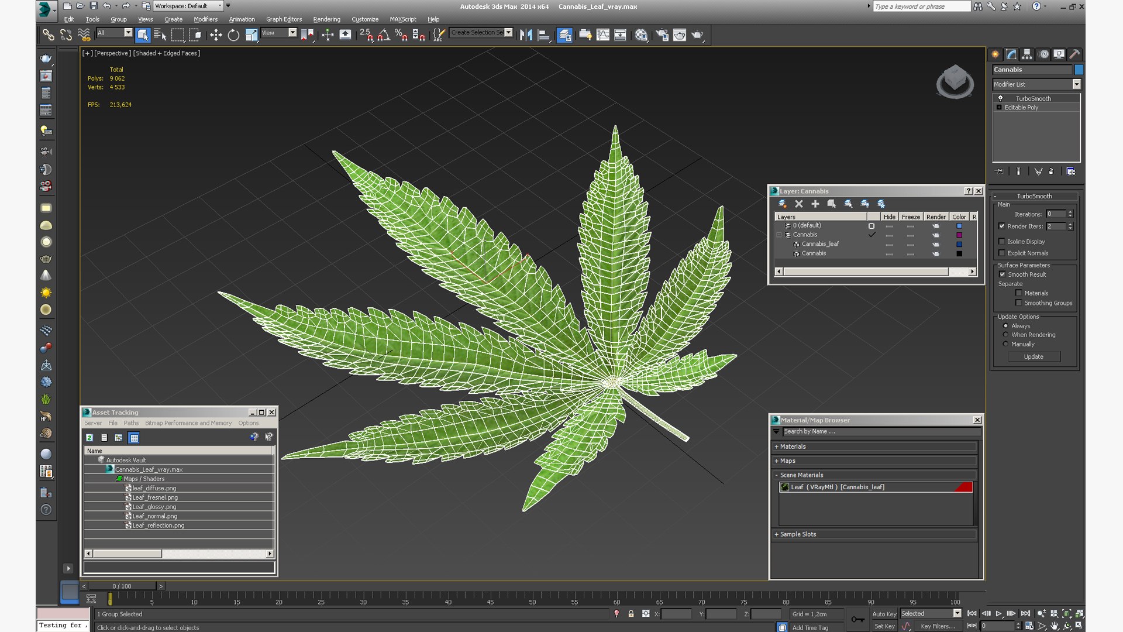Screen dimensions: 1123x632
Task: Click the Update button in TurboSmooth
Action: 1034,357
